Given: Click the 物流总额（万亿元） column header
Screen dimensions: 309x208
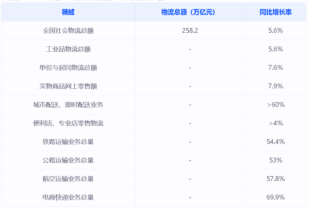Looking at the screenshot, I should [x=190, y=12].
